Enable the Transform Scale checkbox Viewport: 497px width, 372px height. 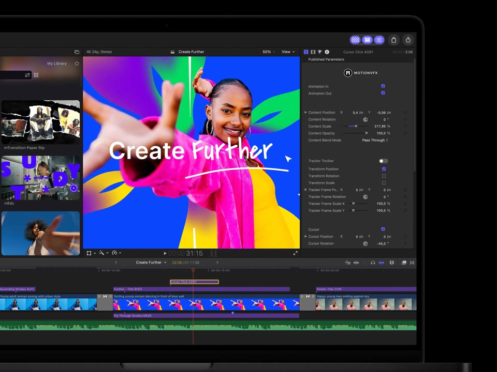[384, 183]
